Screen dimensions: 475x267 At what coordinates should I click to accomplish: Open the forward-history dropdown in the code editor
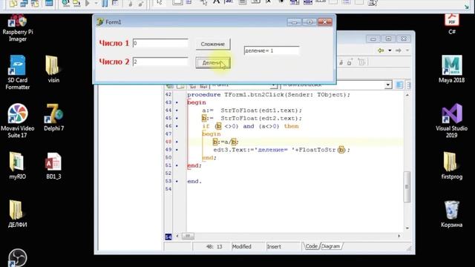pos(407,50)
